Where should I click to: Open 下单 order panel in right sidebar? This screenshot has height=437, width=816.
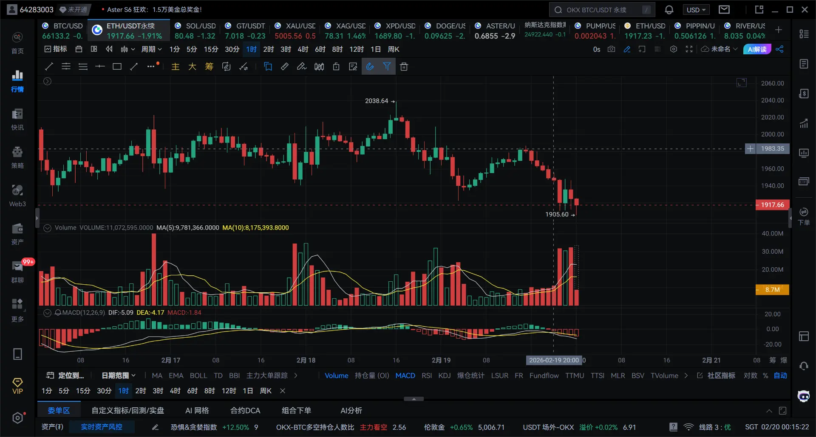click(x=804, y=216)
